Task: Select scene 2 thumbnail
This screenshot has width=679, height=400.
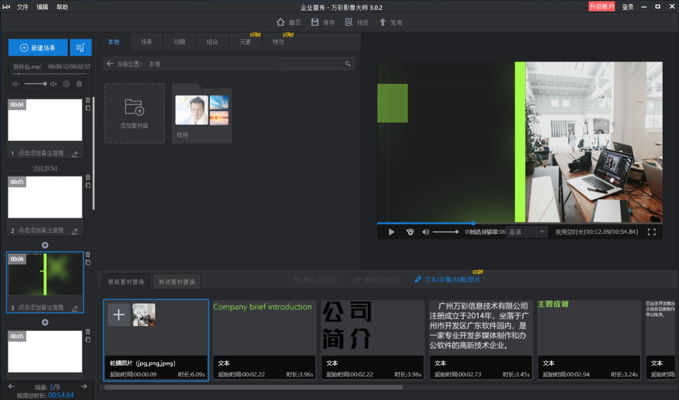Action: tap(45, 197)
